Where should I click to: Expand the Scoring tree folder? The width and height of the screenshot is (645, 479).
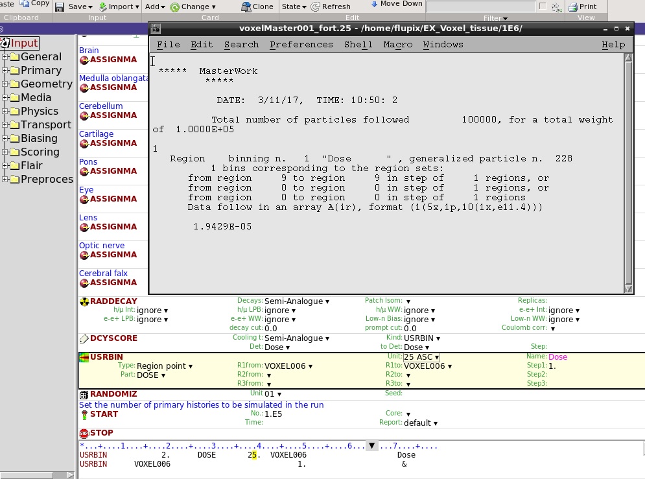click(x=5, y=152)
